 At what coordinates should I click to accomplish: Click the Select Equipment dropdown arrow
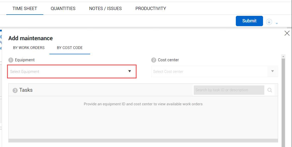129,71
